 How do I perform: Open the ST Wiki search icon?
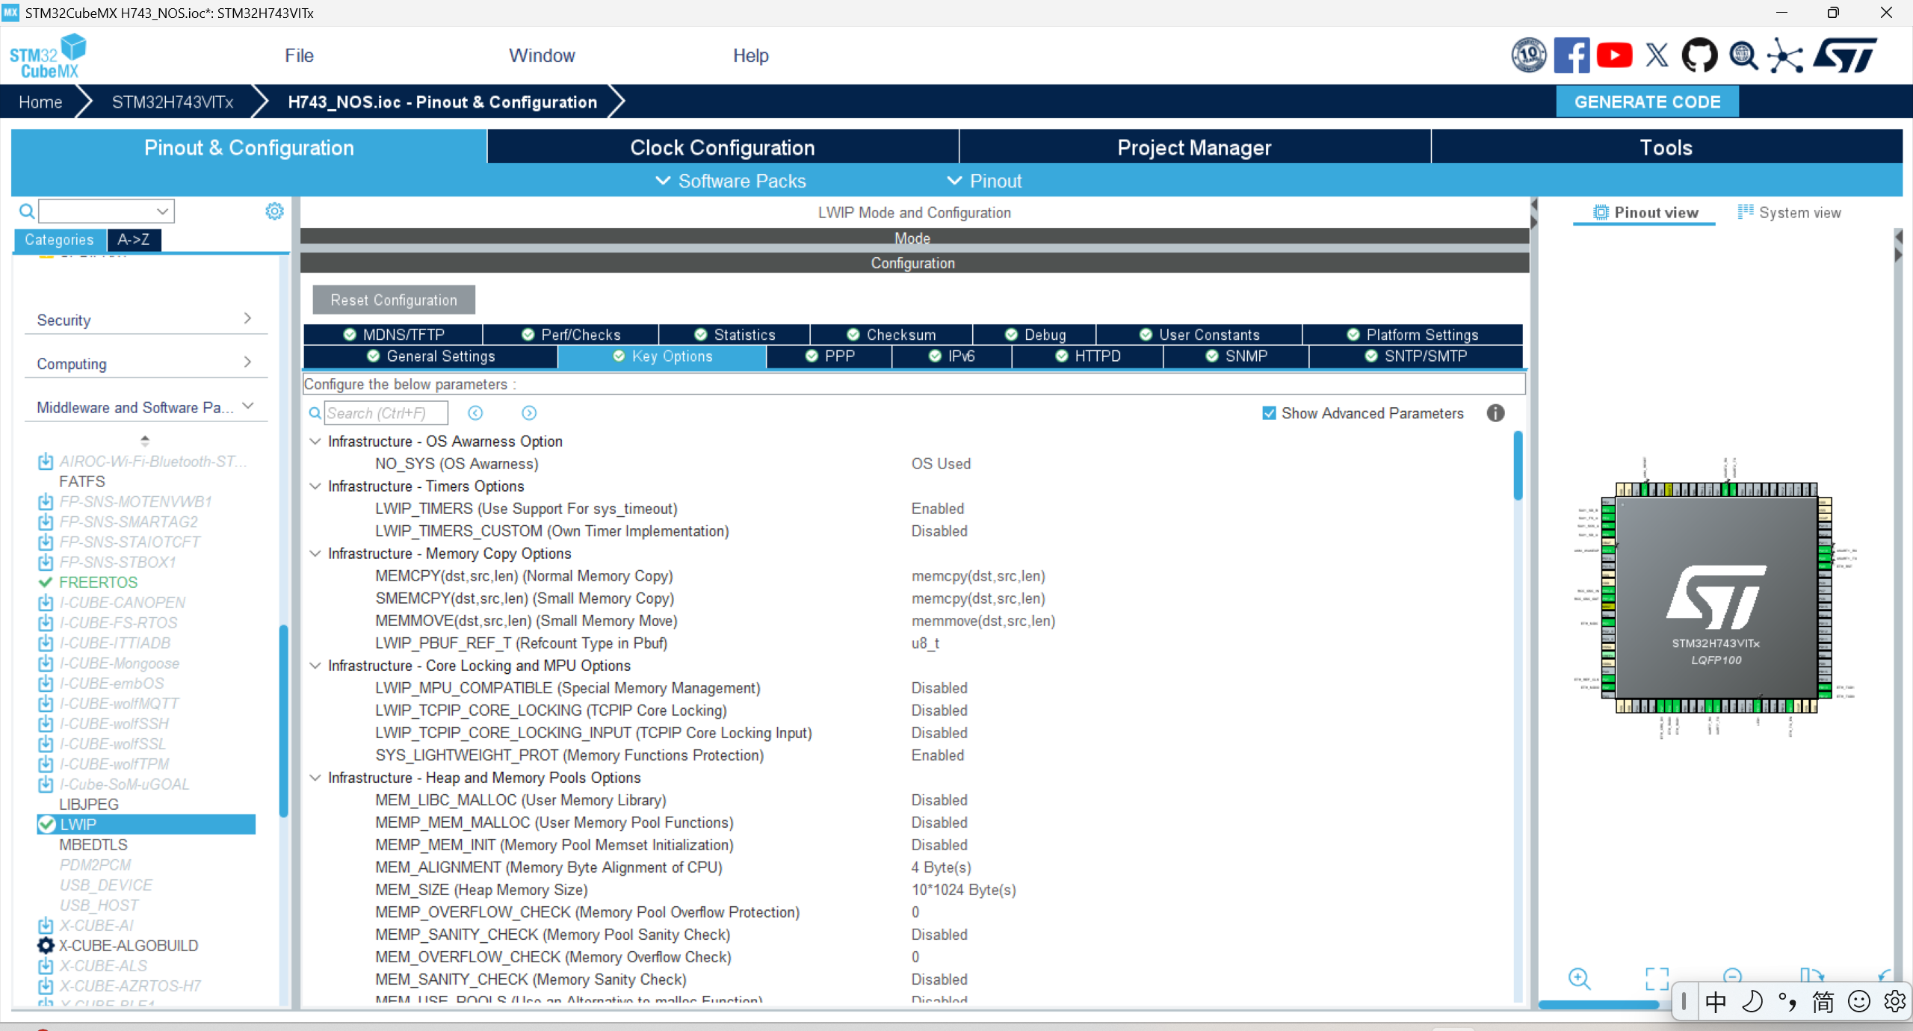point(1743,55)
